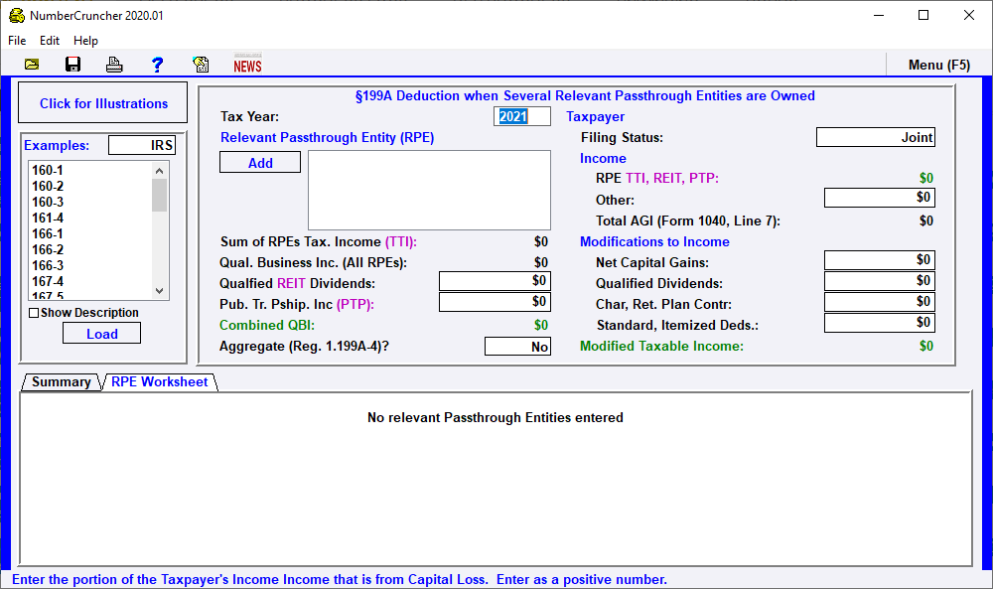993x589 pixels.
Task: Click Modified Taxable Income label
Action: (x=661, y=347)
